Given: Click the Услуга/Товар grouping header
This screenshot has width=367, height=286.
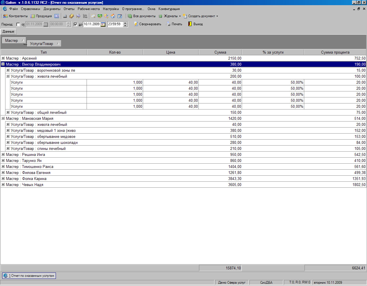Looking at the screenshot, I should [44, 44].
